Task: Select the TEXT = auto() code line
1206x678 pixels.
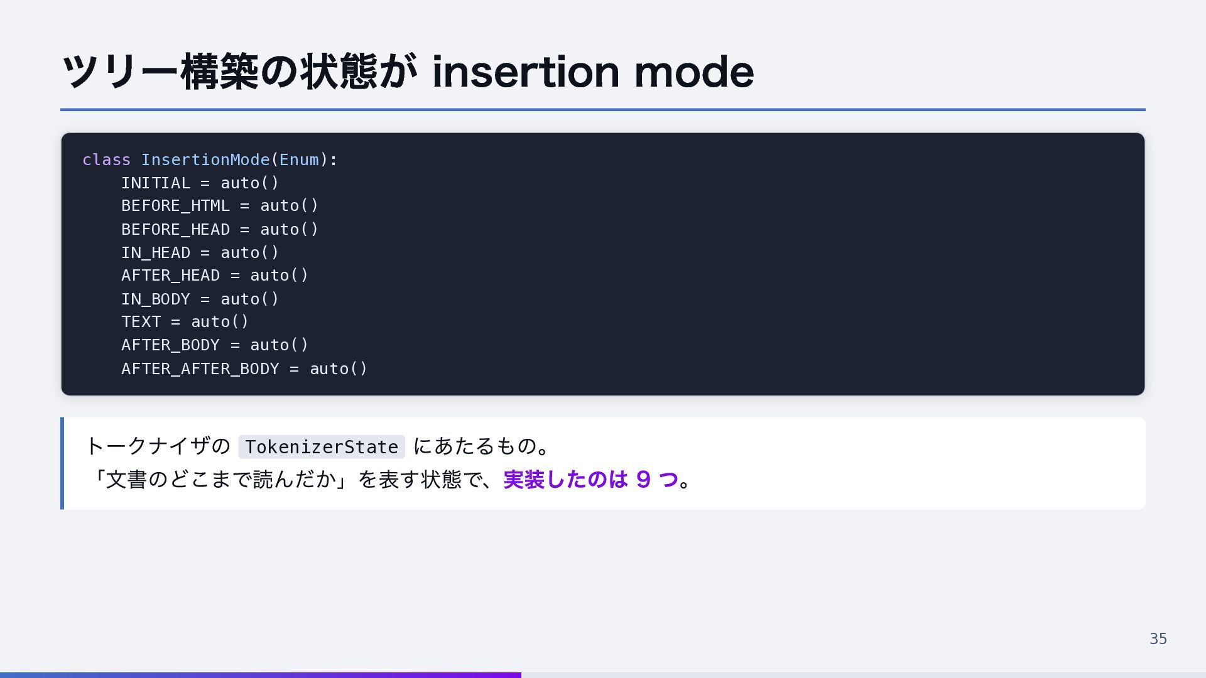Action: point(185,322)
